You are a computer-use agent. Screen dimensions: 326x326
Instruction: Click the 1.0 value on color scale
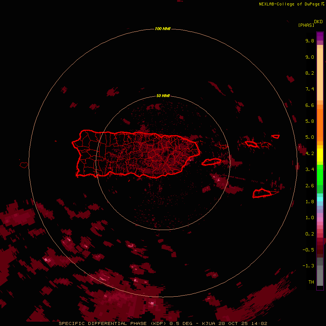pos(310,218)
